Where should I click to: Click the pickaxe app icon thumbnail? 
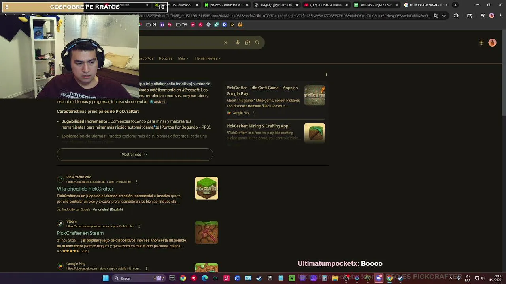coord(315,133)
